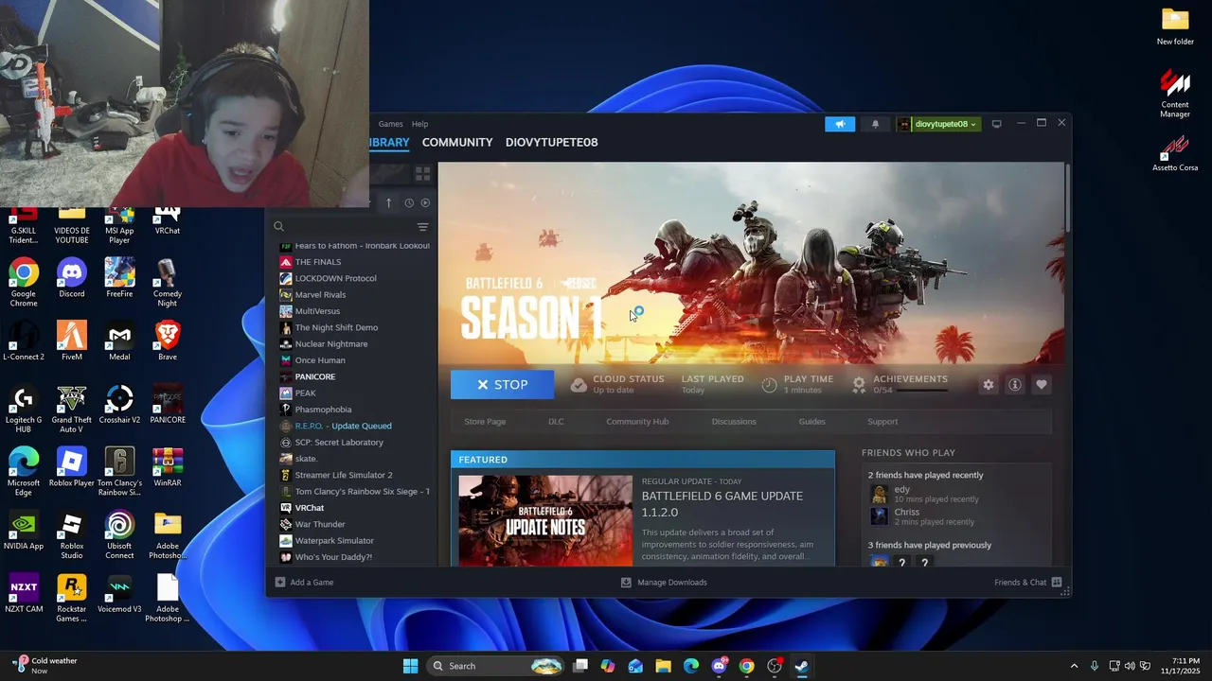Open the Steam notifications bell
1212x681 pixels.
click(x=875, y=124)
